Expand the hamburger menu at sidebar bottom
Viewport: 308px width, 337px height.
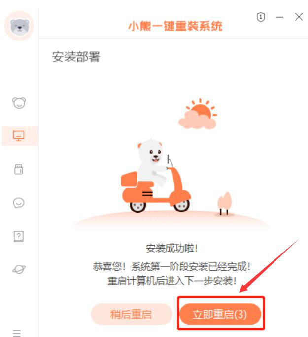17,333
